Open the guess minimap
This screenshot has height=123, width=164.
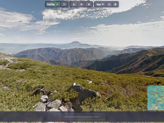point(156,98)
